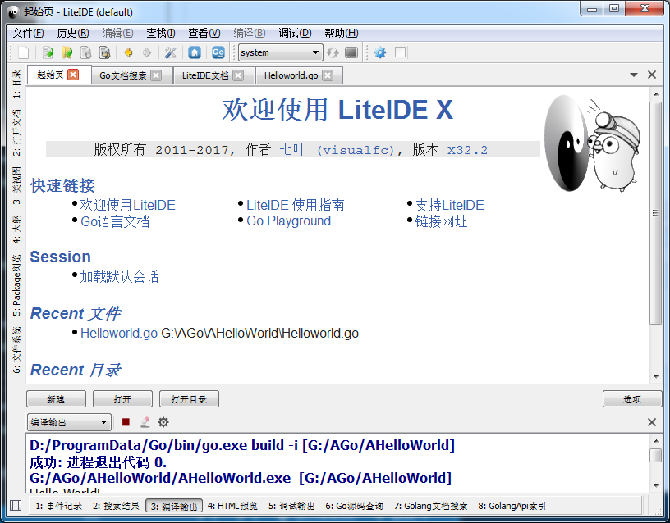Open the Go Playground link
The width and height of the screenshot is (670, 523).
tap(288, 221)
